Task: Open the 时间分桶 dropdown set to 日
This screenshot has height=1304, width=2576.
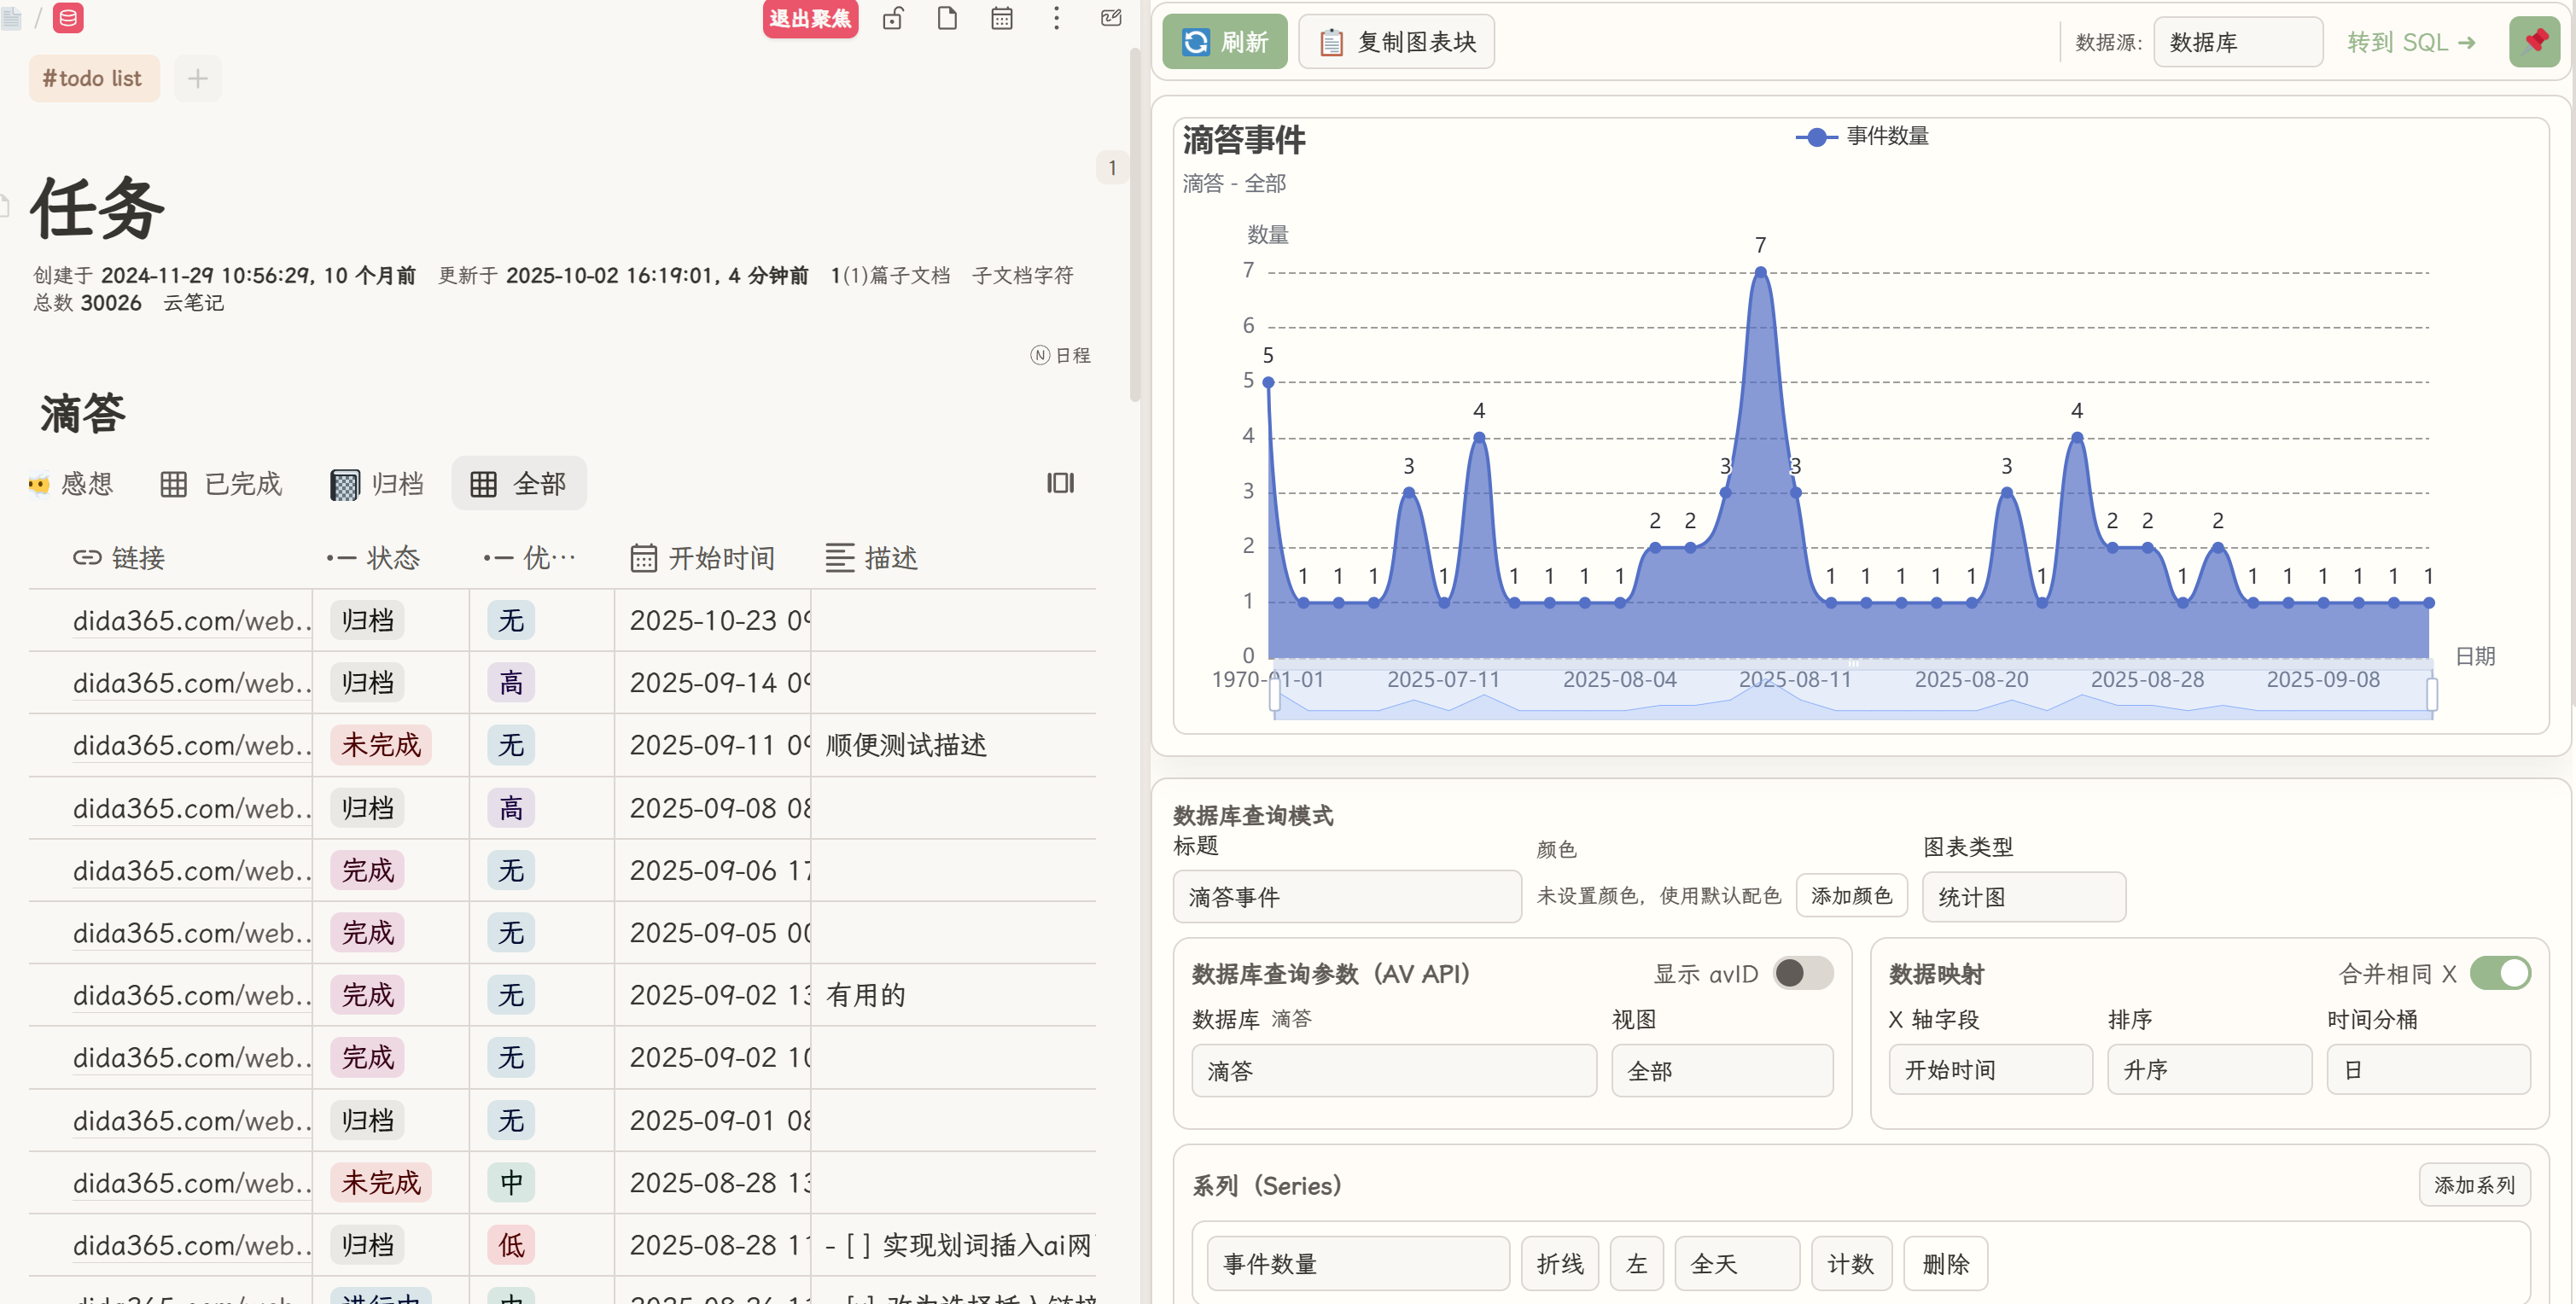Action: click(2427, 1070)
